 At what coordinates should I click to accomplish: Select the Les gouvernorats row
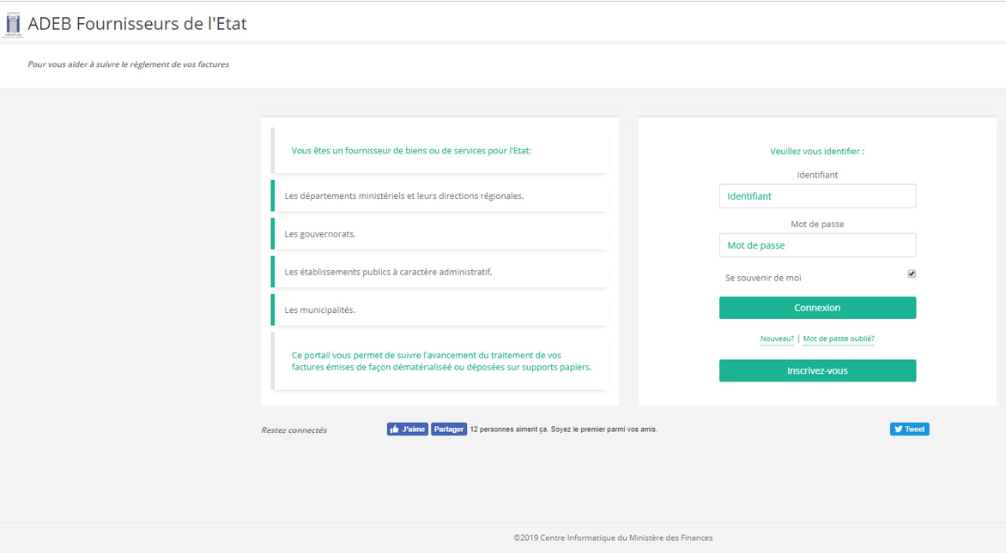tap(439, 234)
